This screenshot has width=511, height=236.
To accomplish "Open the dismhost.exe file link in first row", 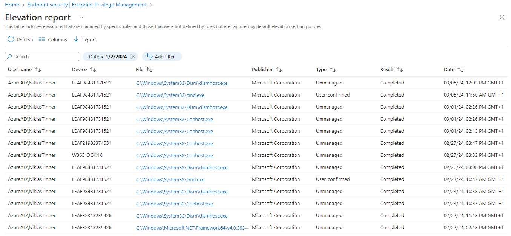I will (x=182, y=83).
